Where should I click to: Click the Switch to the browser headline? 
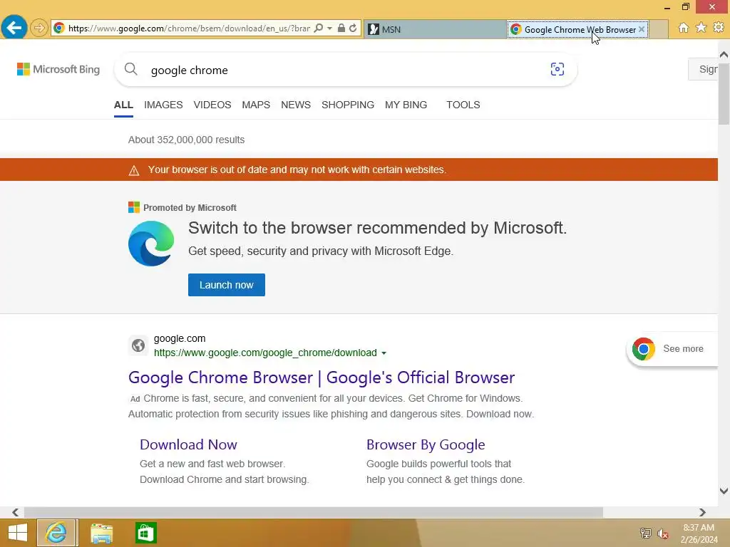pos(378,228)
